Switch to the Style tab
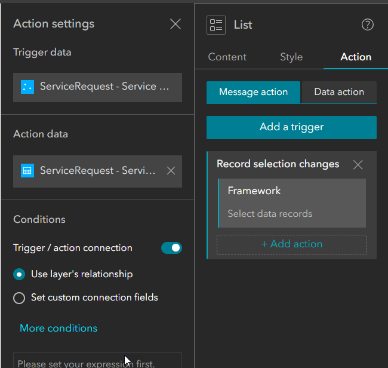Screen dimensions: 388x368 tap(291, 57)
